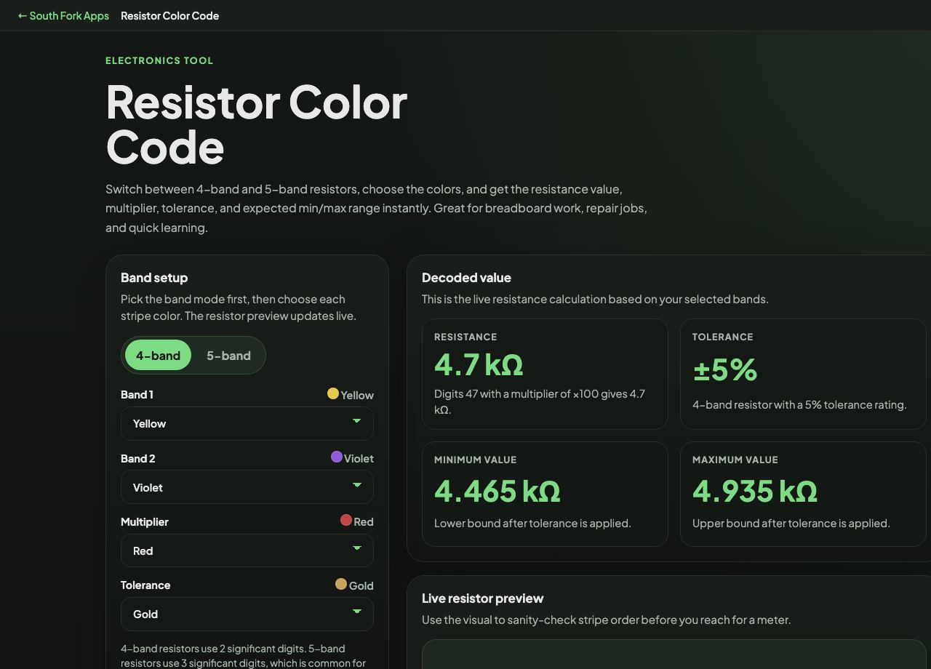Open the Tolerance Gold dropdown

(x=247, y=614)
